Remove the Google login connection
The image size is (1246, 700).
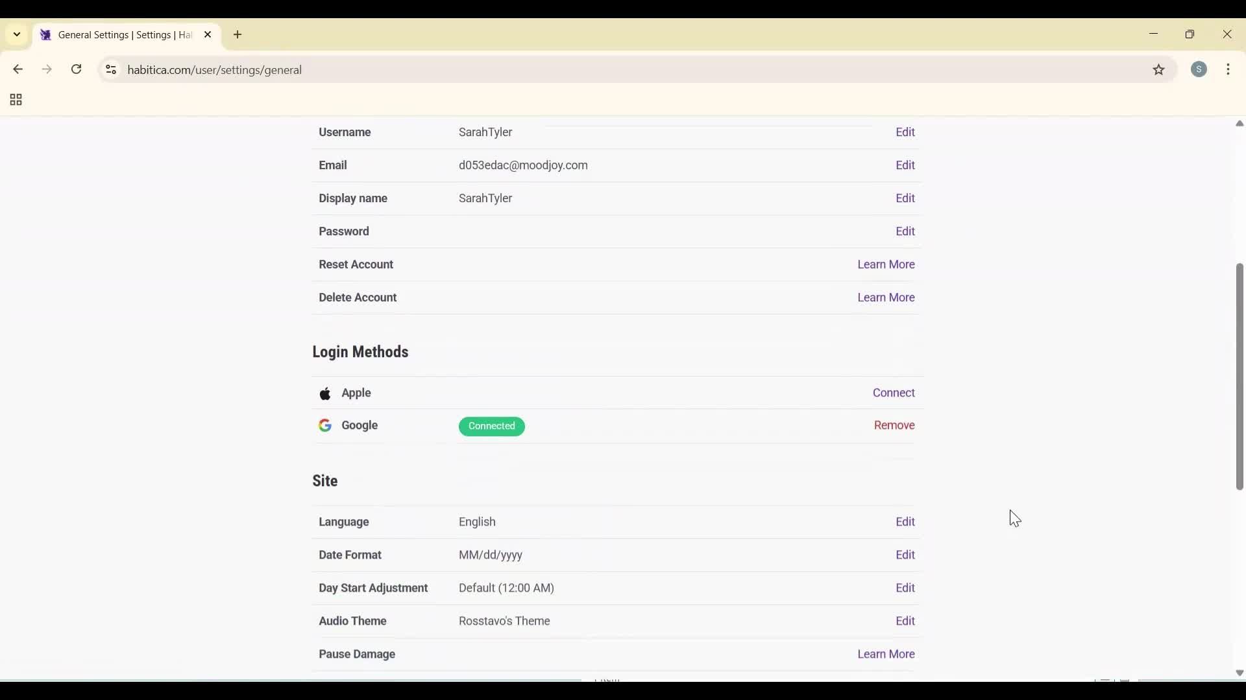(x=894, y=425)
